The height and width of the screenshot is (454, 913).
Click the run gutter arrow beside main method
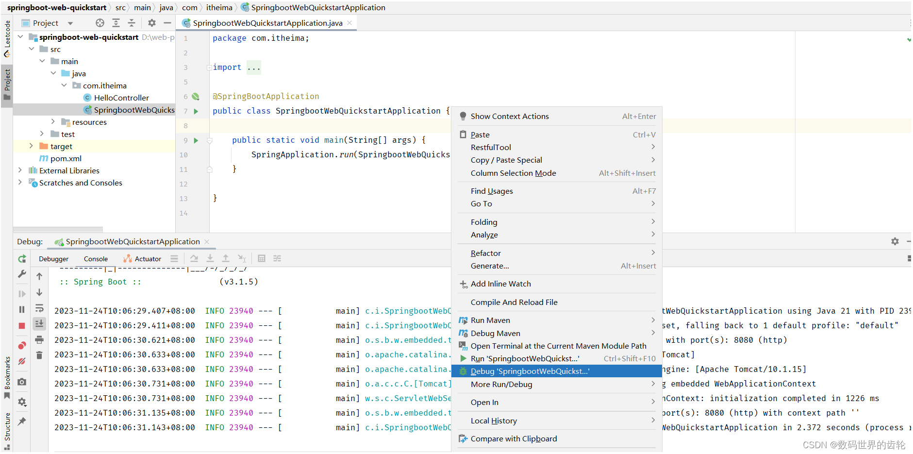(196, 140)
